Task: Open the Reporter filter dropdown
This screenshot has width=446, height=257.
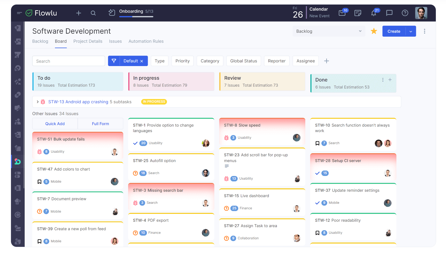Action: pyautogui.click(x=277, y=61)
